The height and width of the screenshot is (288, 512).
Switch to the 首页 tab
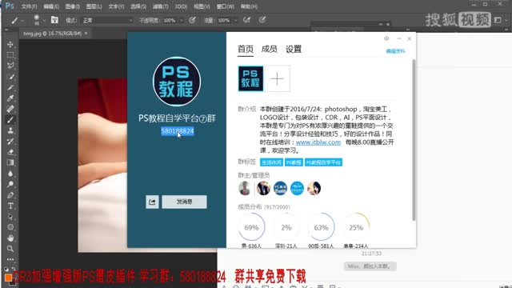click(246, 50)
